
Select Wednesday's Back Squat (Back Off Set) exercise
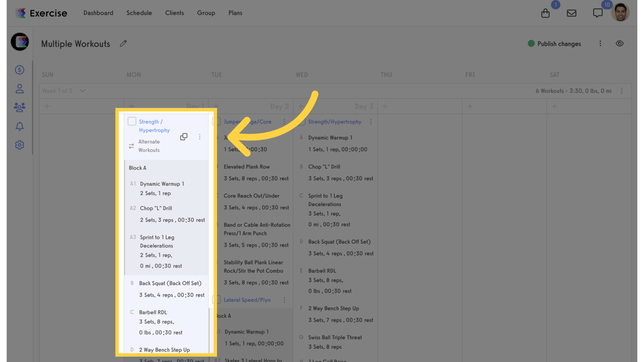[x=339, y=242]
